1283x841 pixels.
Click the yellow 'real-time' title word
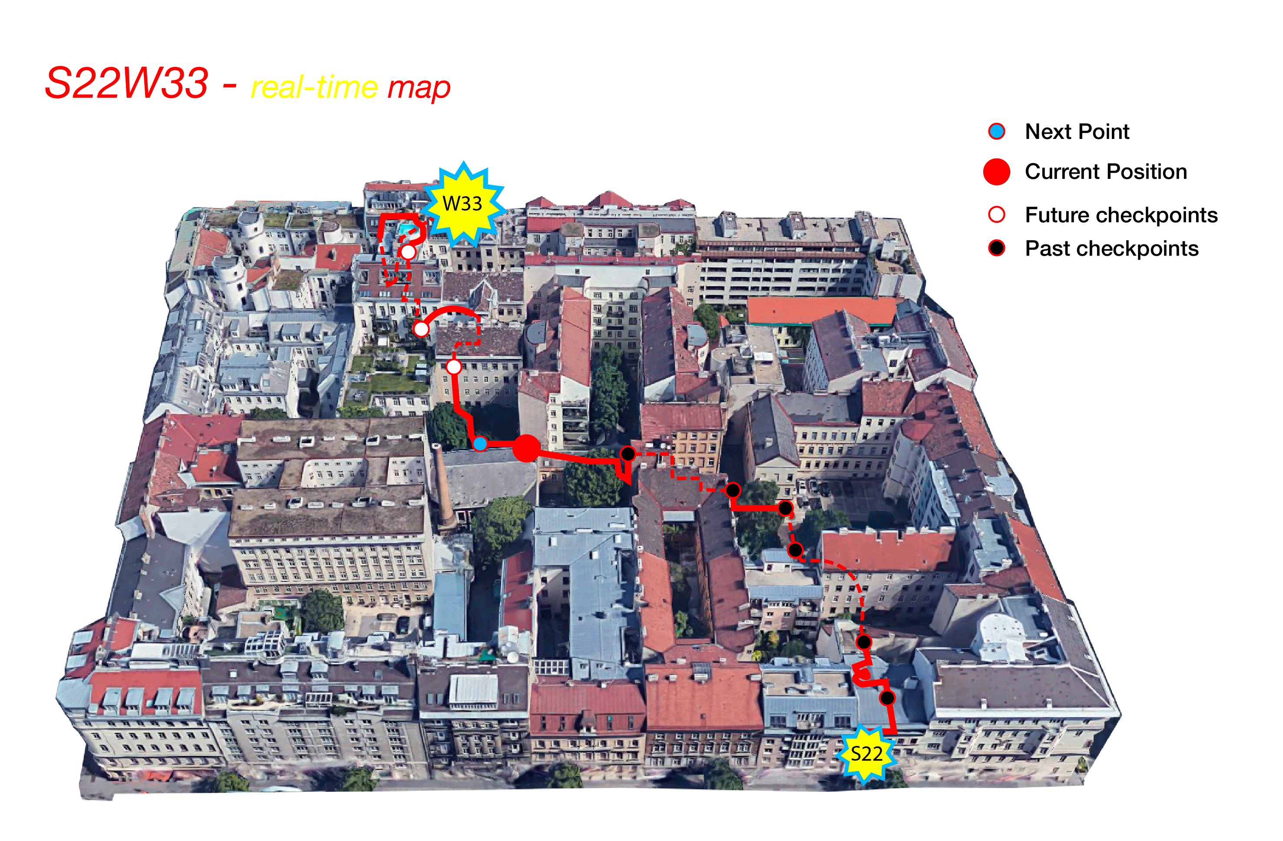pyautogui.click(x=314, y=87)
